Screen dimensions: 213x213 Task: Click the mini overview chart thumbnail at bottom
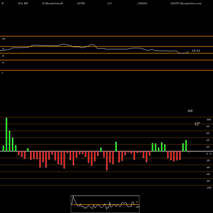(105, 204)
